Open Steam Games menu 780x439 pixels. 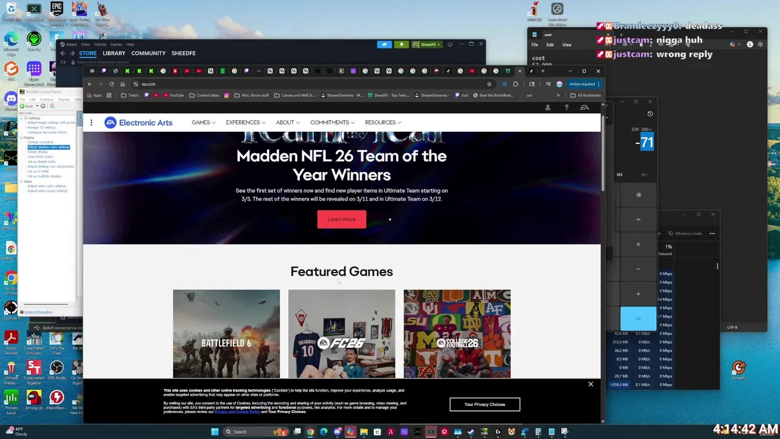coord(116,45)
